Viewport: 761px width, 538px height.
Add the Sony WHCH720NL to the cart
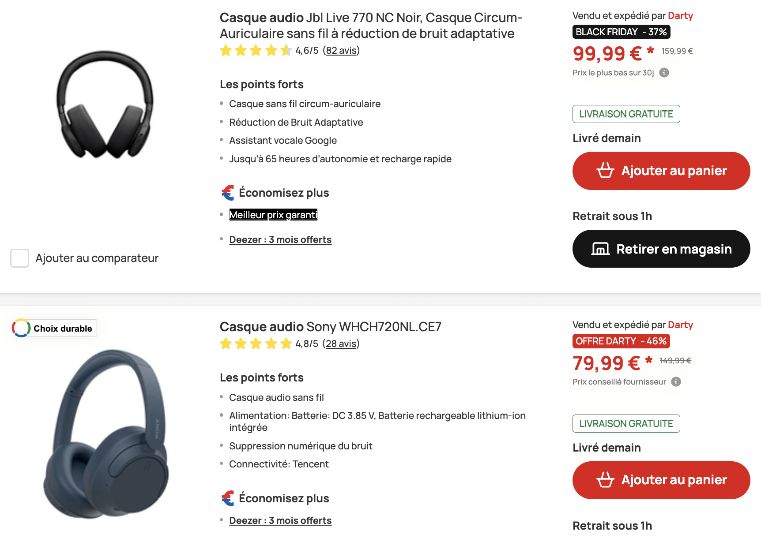pyautogui.click(x=661, y=480)
